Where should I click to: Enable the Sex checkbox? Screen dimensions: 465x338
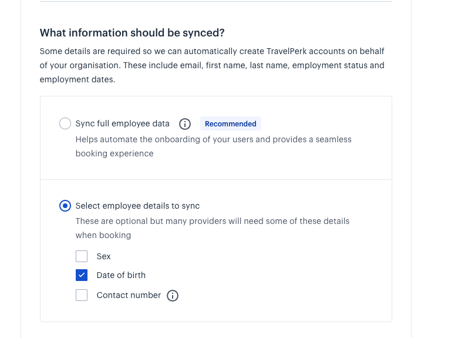82,256
